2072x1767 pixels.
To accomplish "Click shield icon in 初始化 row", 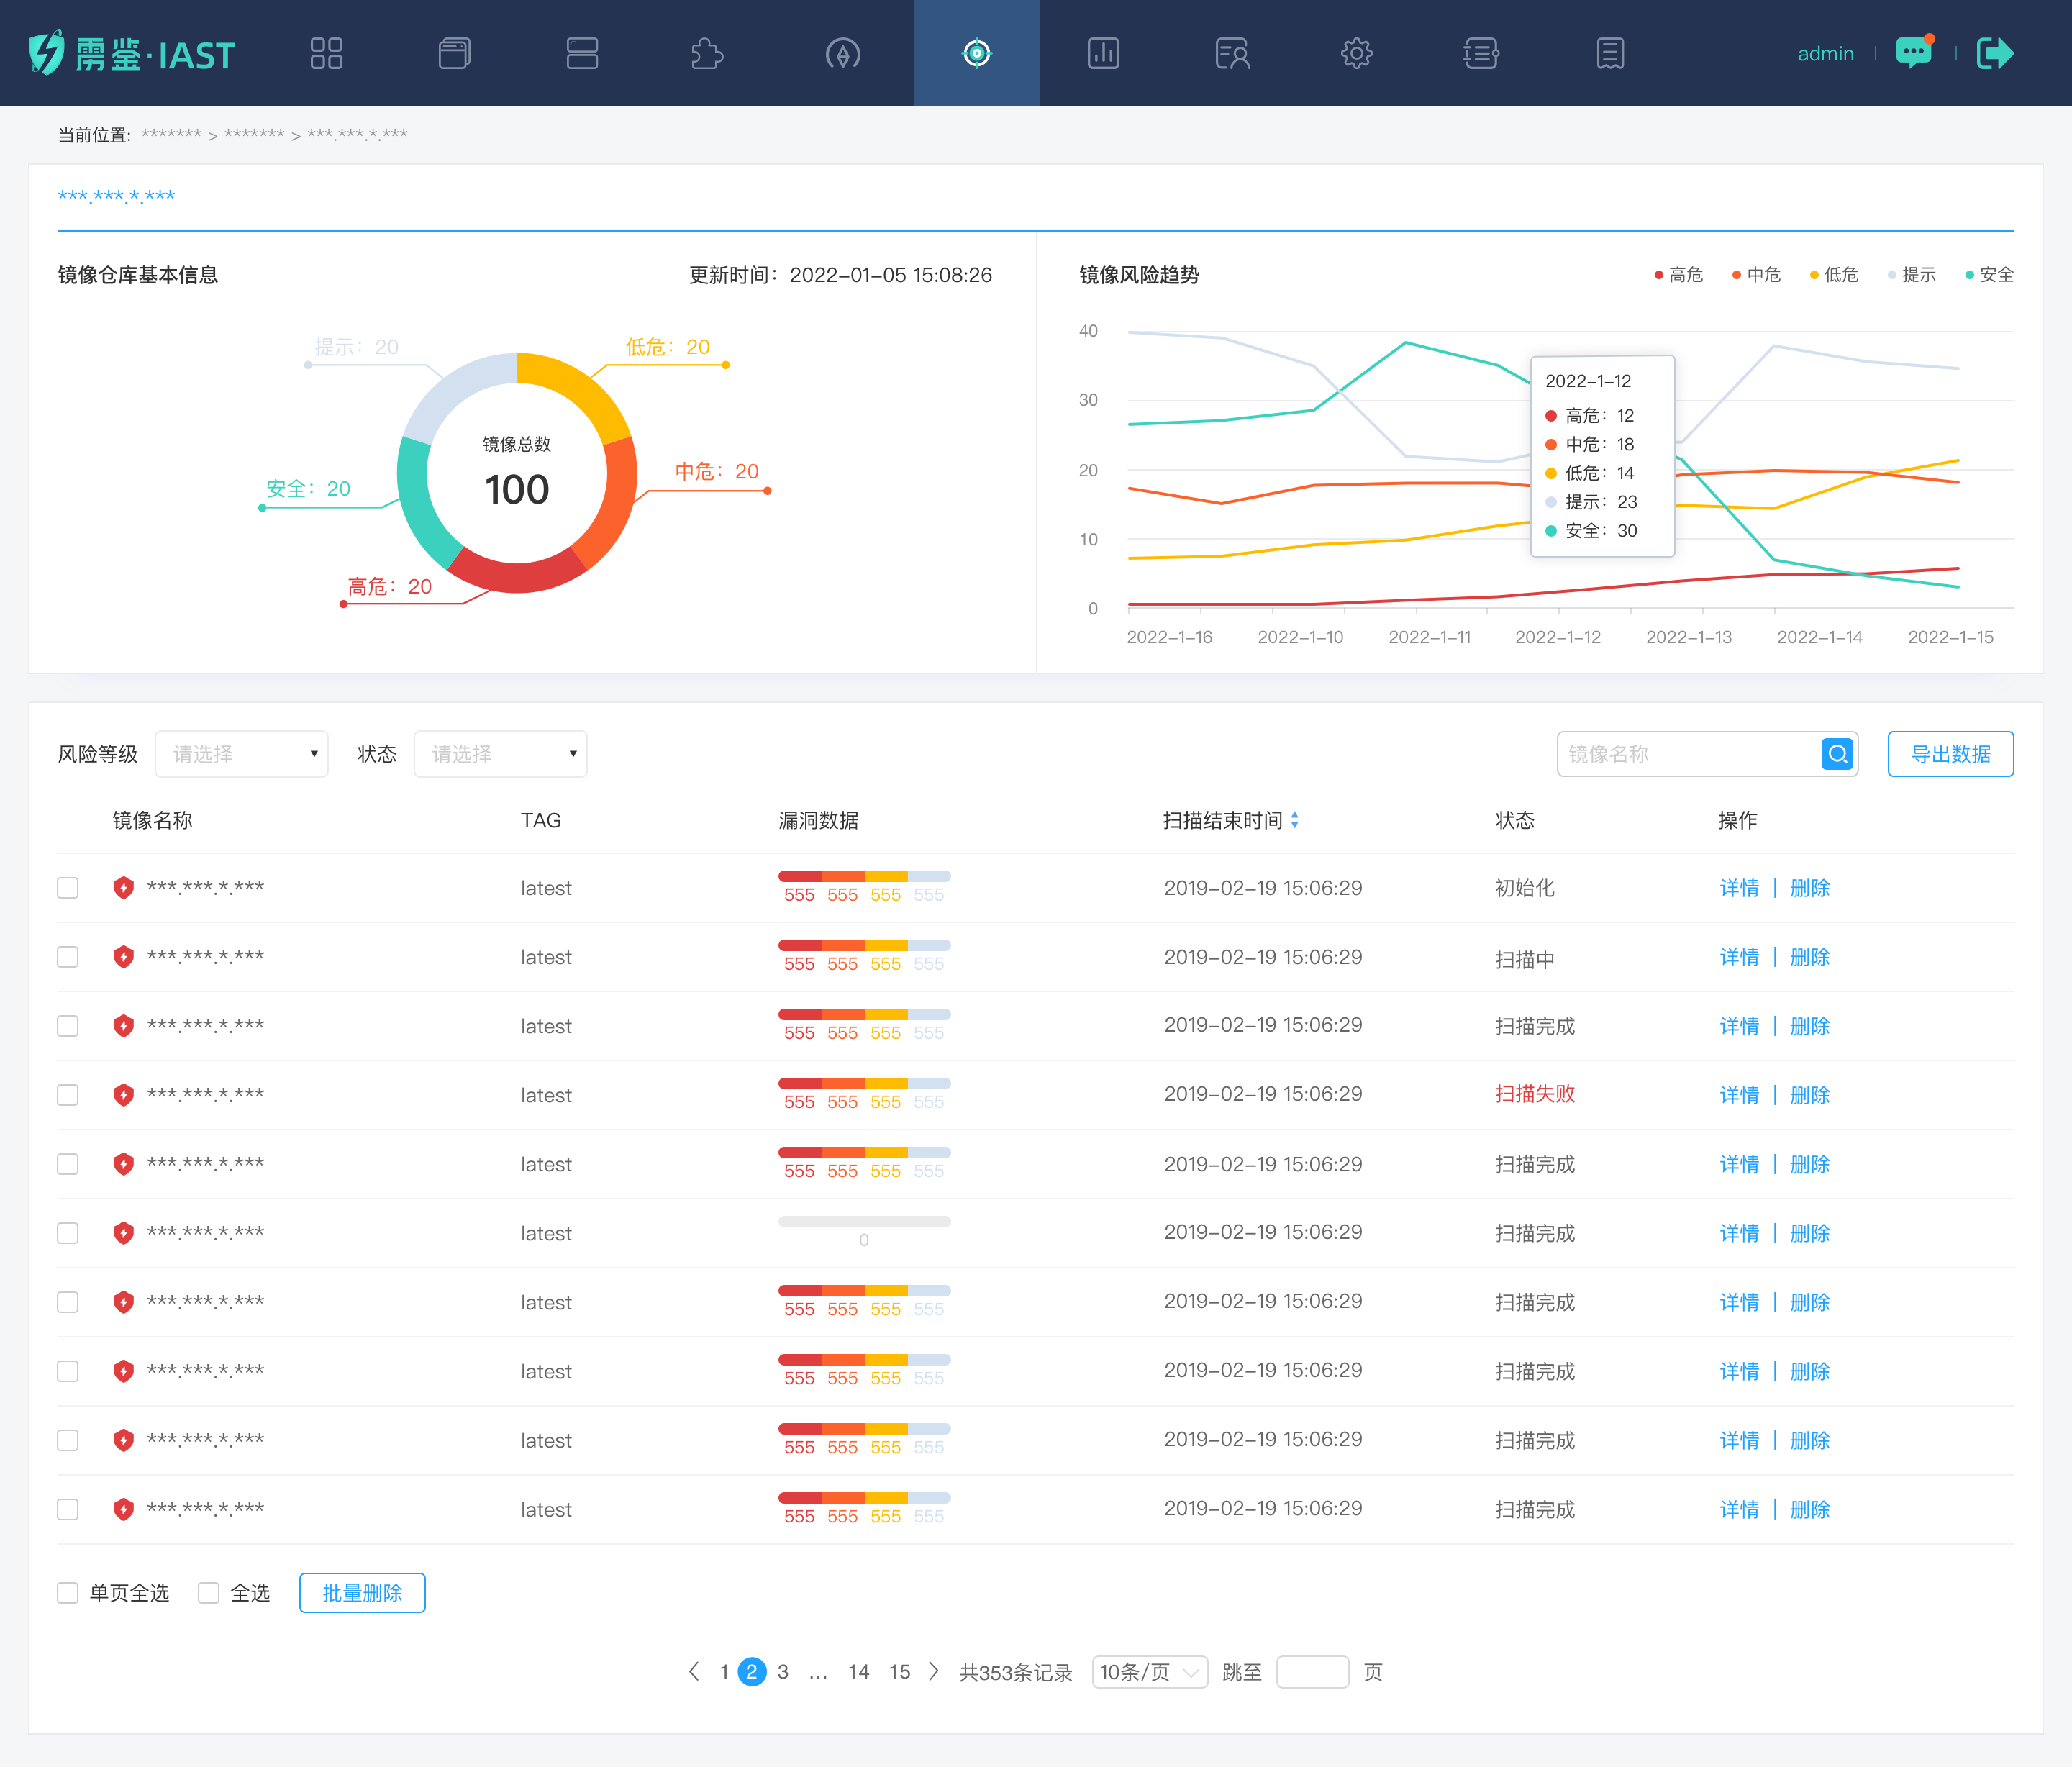I will [x=123, y=887].
